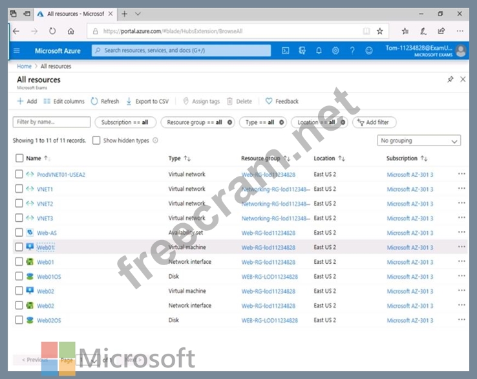
Task: Open more options for Web02OS row
Action: [461, 319]
